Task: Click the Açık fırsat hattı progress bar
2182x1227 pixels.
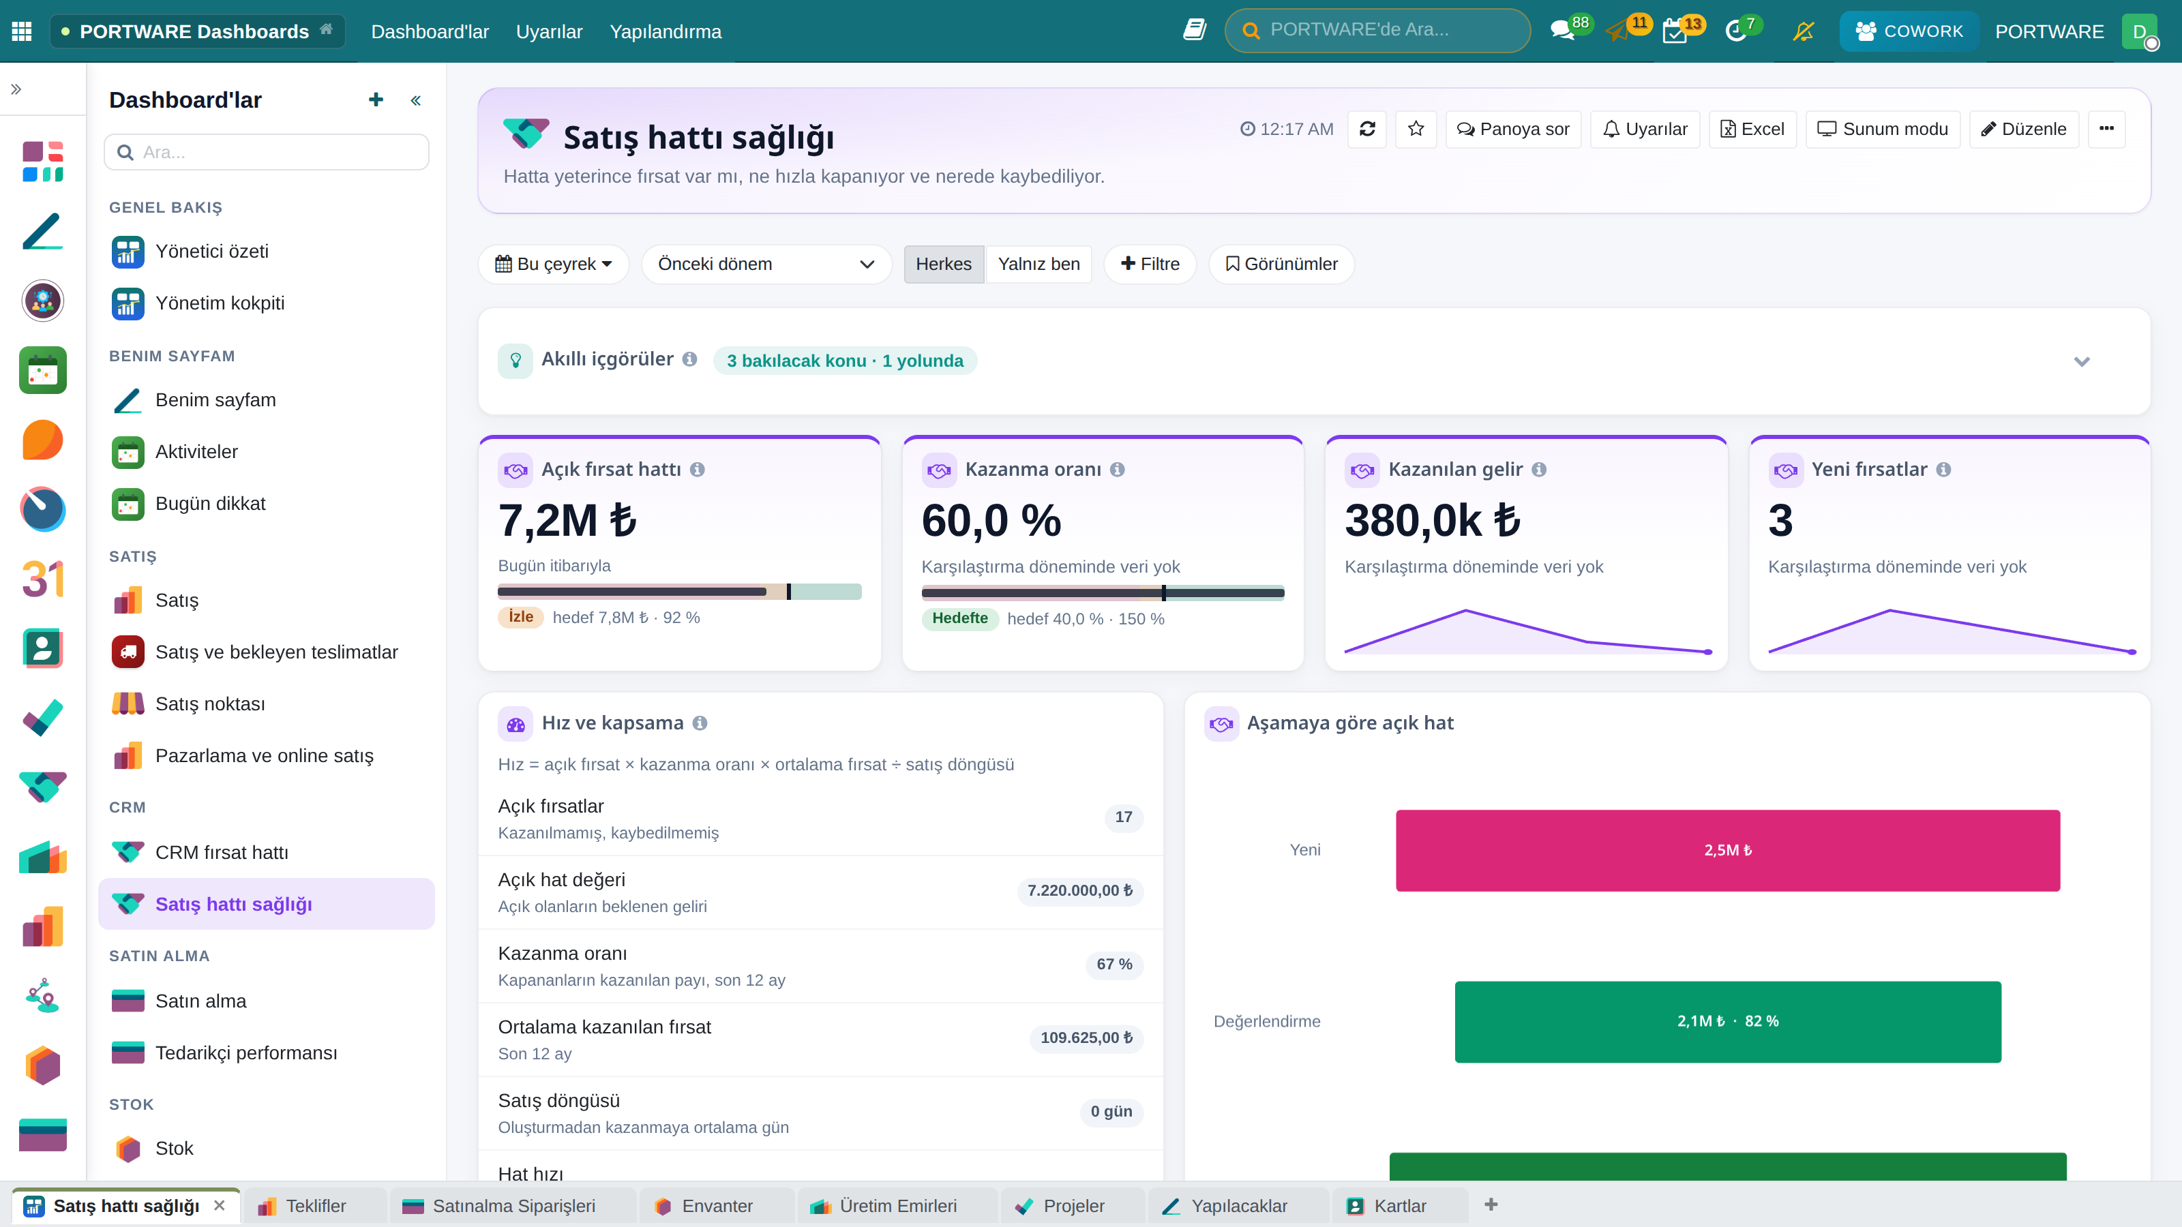Action: (679, 592)
